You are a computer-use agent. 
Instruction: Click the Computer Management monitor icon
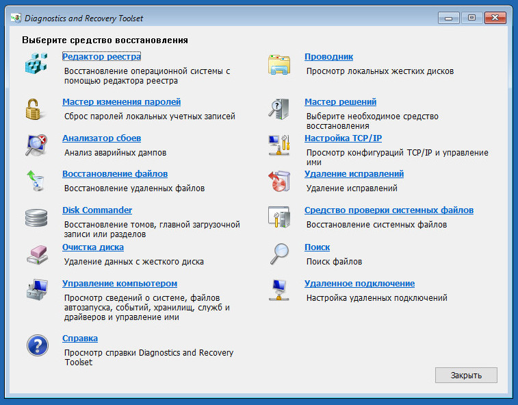point(36,290)
